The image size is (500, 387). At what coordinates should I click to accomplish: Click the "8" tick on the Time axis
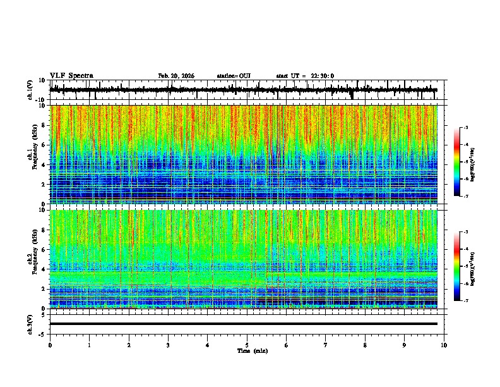[365, 345]
